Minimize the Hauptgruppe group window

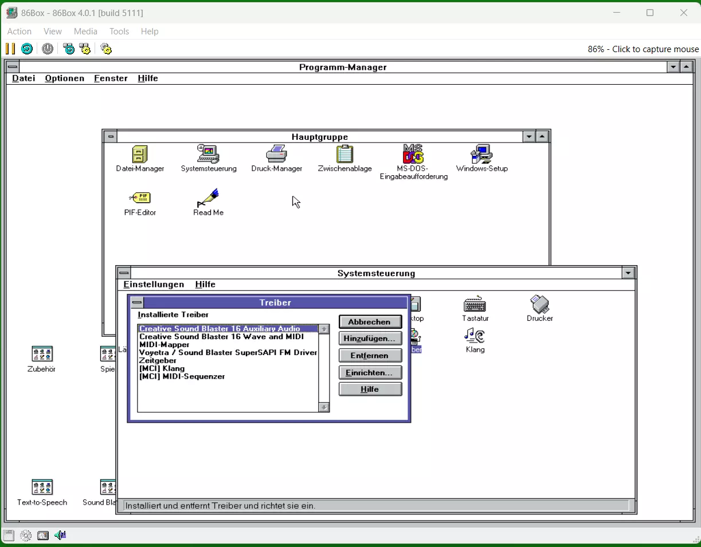[529, 137]
